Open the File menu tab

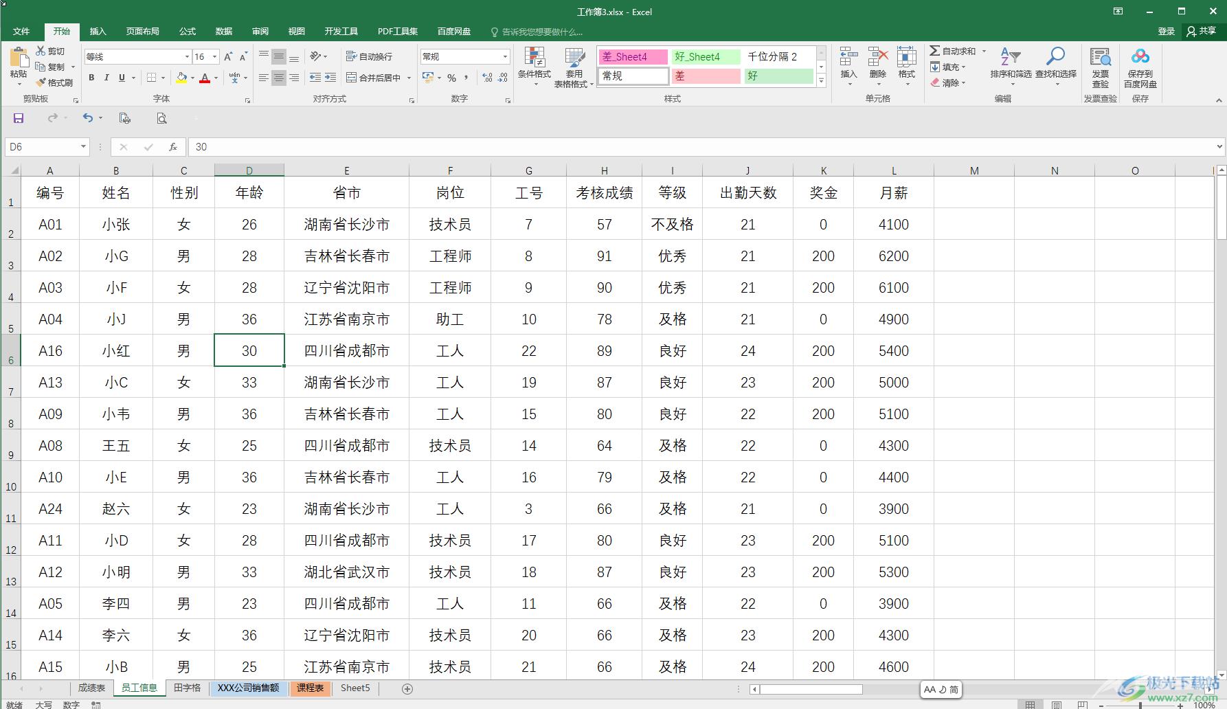[21, 32]
